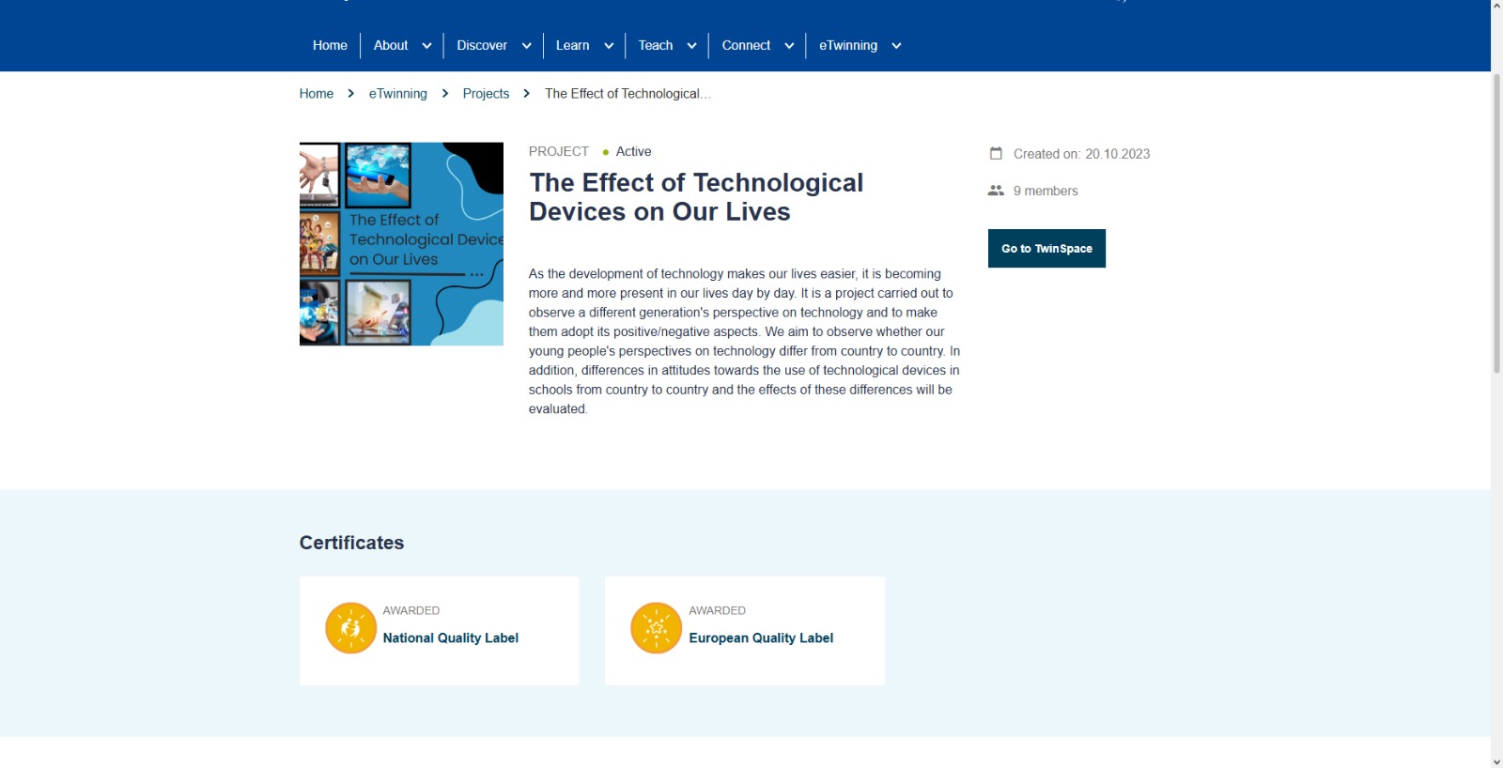Click the members group icon
1503x768 pixels.
(x=996, y=191)
